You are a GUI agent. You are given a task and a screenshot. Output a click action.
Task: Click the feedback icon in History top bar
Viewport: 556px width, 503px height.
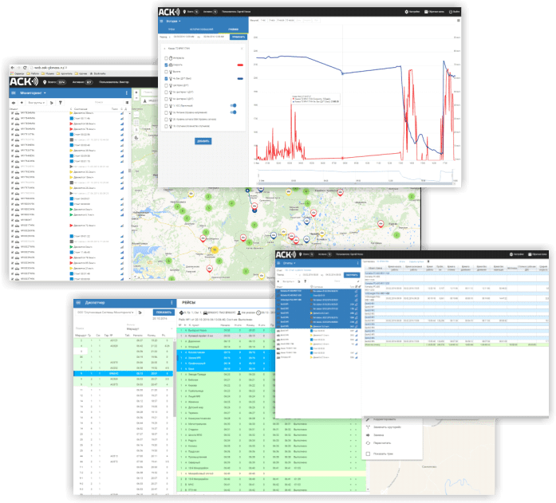click(x=426, y=12)
